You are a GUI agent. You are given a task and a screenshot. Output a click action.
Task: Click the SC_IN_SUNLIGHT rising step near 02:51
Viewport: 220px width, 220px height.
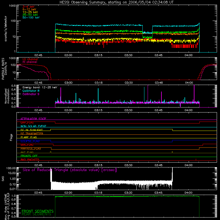(50, 130)
